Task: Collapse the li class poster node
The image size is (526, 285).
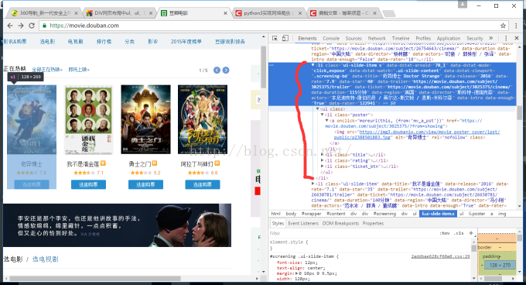Action: coord(322,115)
